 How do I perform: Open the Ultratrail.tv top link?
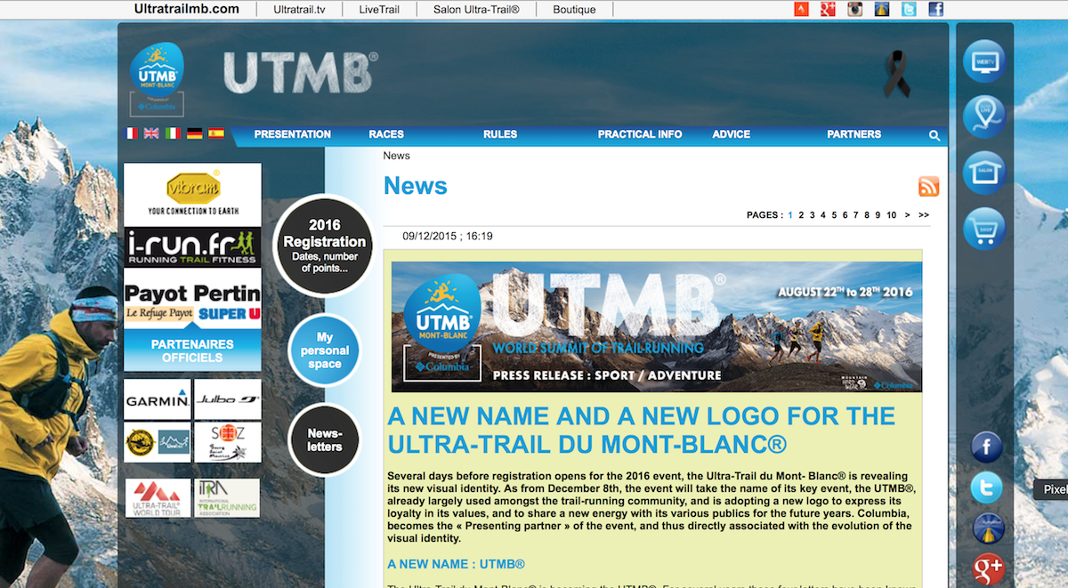(x=300, y=10)
